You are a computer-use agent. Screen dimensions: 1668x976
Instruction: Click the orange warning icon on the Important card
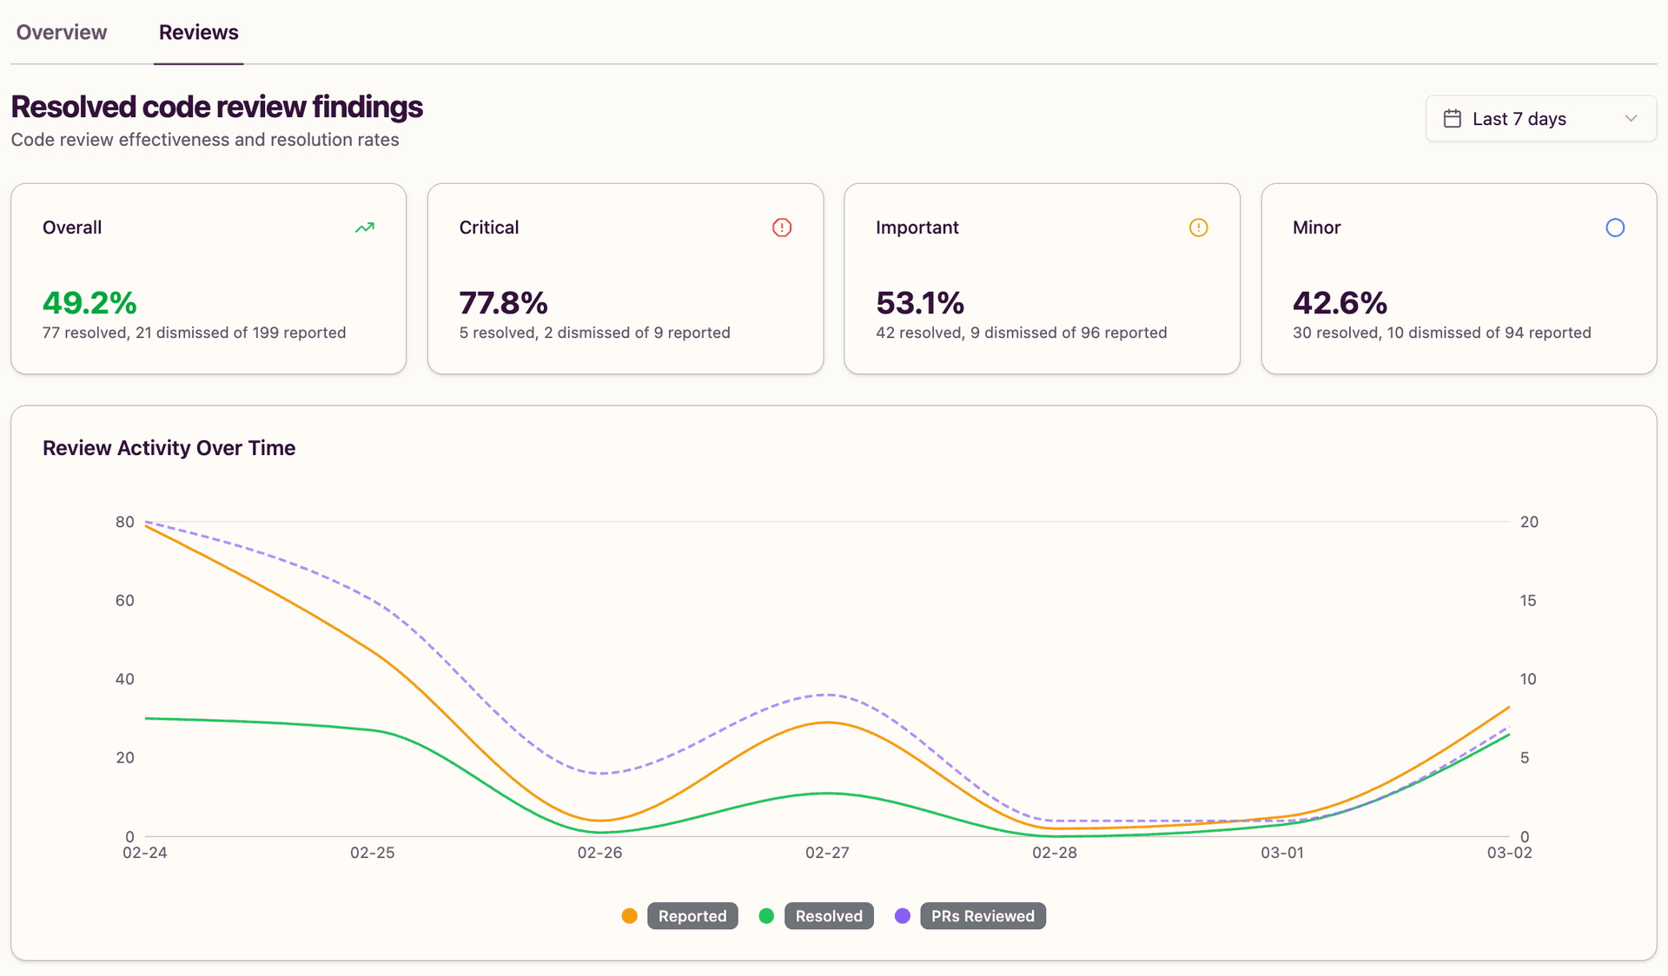[1198, 227]
